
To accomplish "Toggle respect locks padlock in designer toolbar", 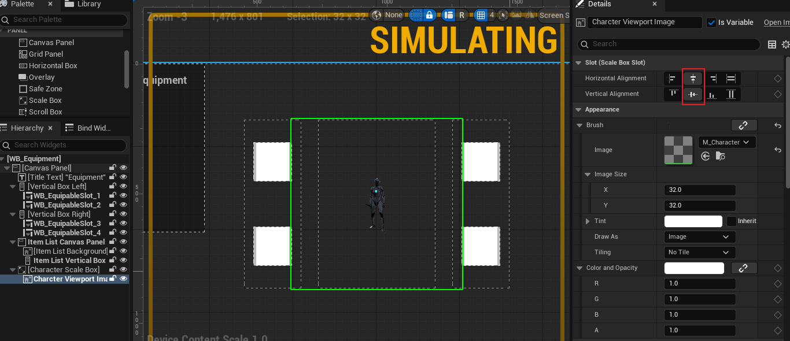I will [429, 15].
